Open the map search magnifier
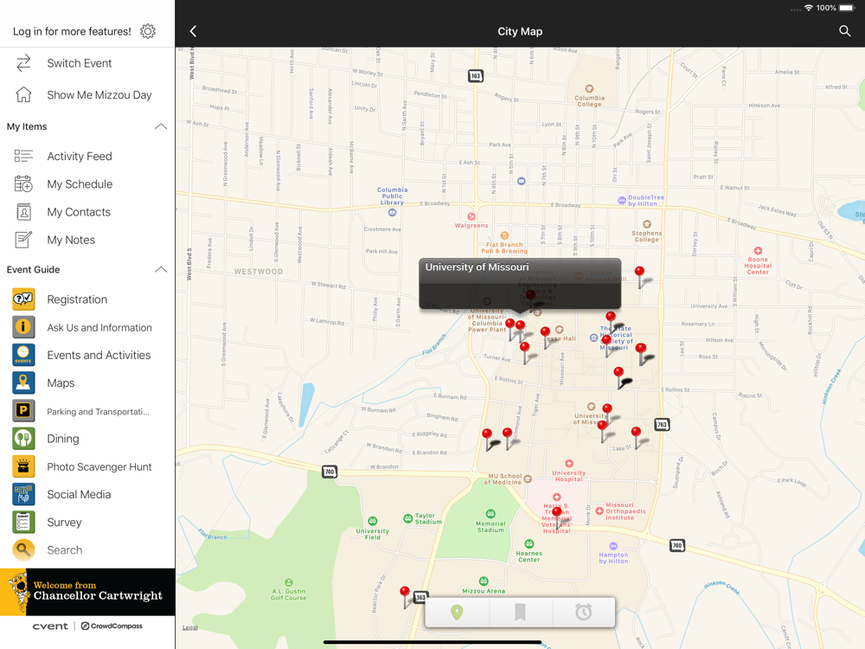Viewport: 865px width, 649px height. click(844, 31)
